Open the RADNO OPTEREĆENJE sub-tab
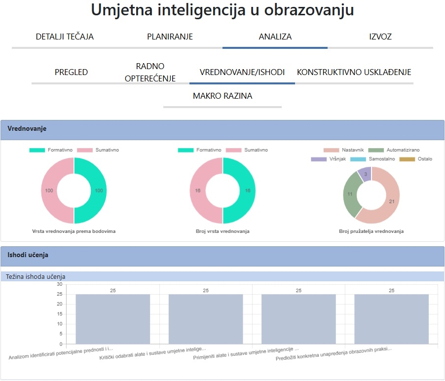445x381 pixels. (150, 72)
